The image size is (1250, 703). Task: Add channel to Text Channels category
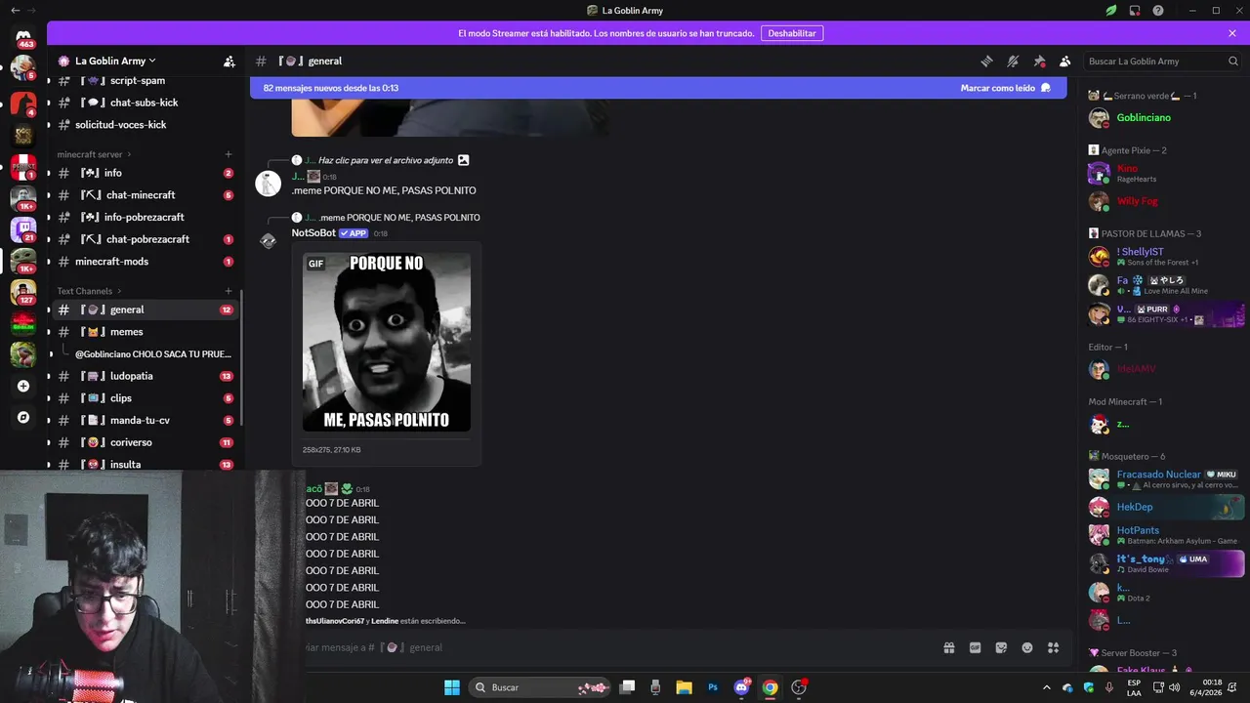pyautogui.click(x=229, y=291)
